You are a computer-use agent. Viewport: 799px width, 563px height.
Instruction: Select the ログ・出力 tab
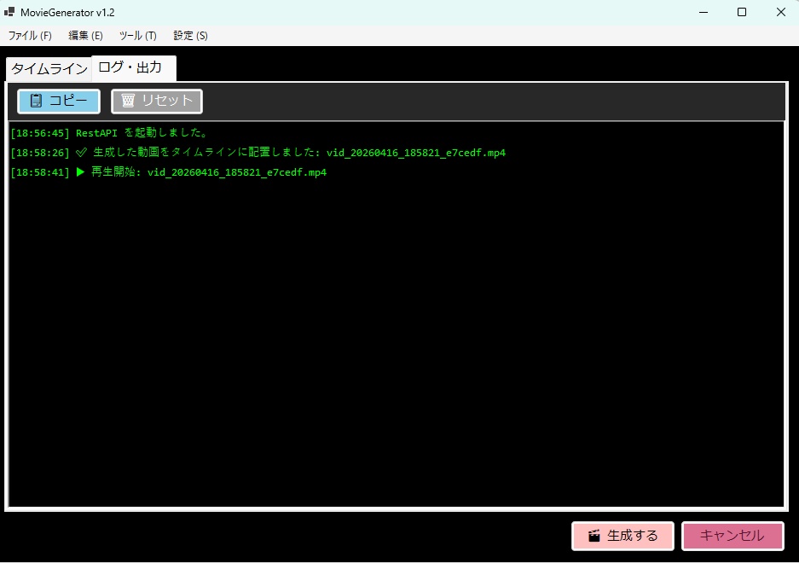(x=134, y=68)
